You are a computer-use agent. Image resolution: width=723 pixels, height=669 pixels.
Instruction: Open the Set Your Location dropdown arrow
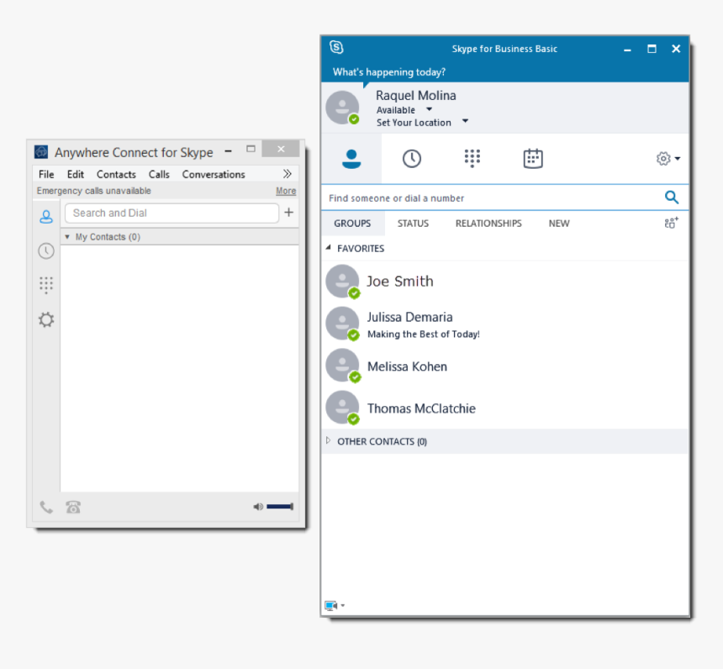pyautogui.click(x=465, y=121)
